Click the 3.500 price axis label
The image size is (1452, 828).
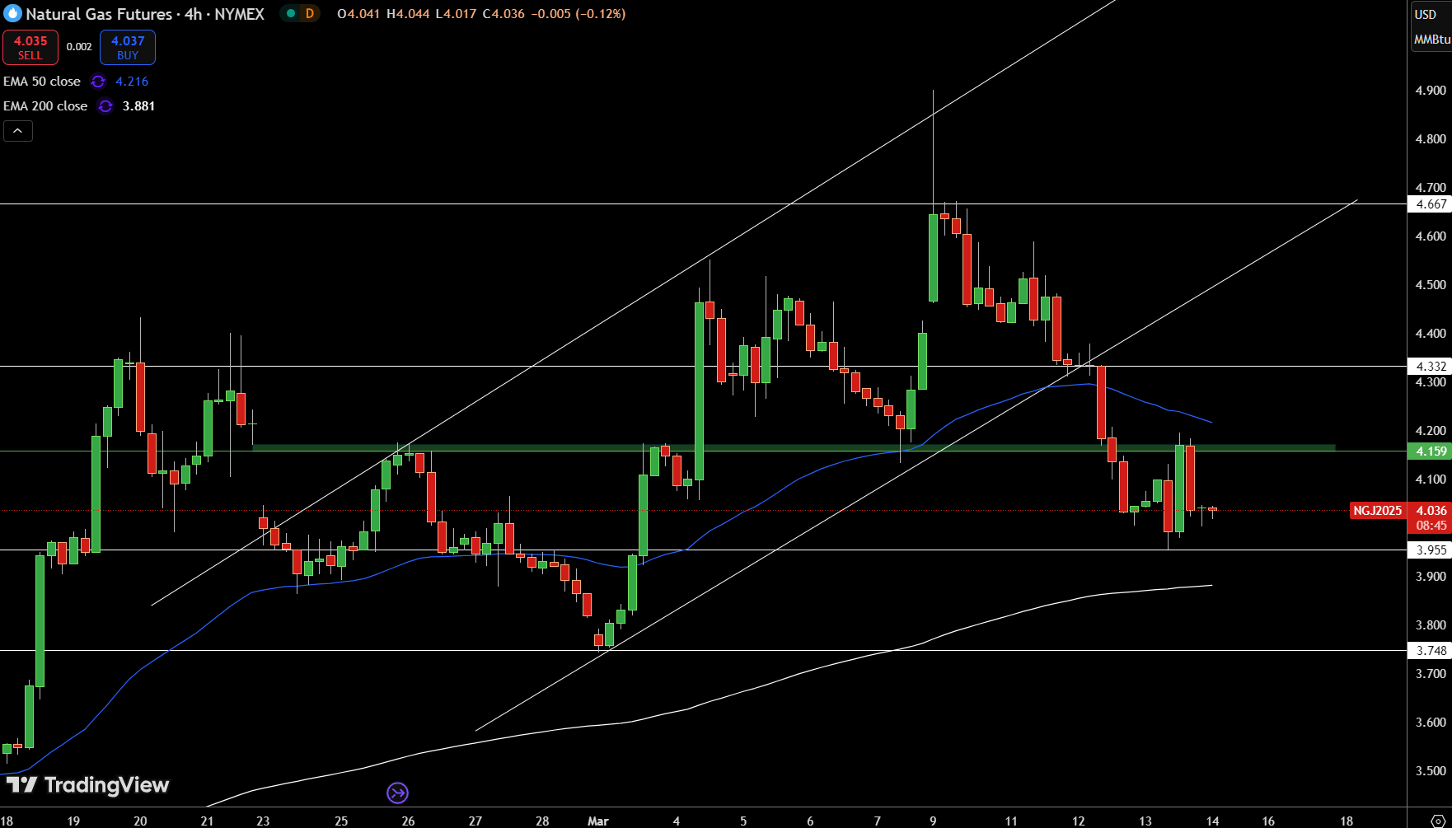coord(1431,771)
